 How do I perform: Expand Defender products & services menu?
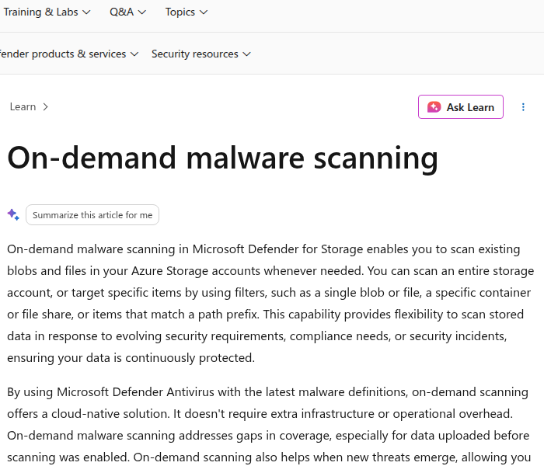tap(69, 54)
